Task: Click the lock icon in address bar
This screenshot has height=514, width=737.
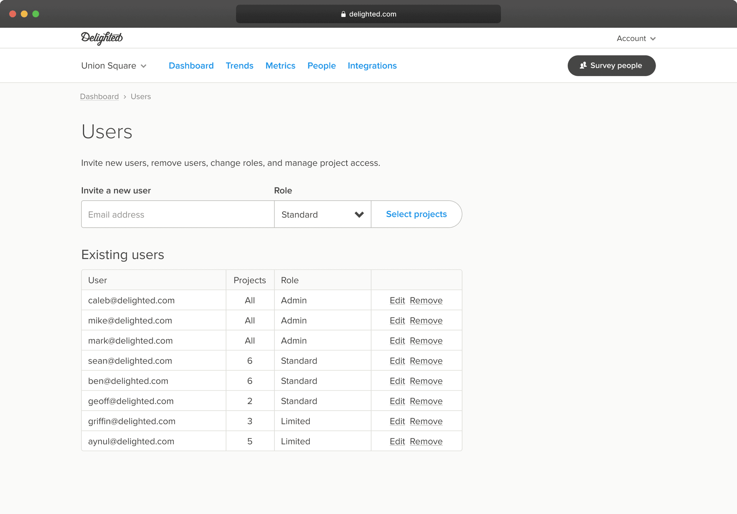Action: coord(343,14)
